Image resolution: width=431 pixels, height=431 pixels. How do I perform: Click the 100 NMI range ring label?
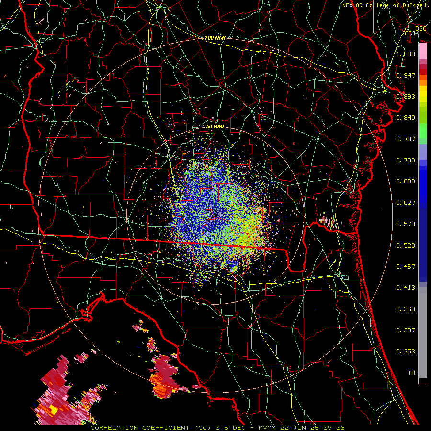tap(215, 38)
